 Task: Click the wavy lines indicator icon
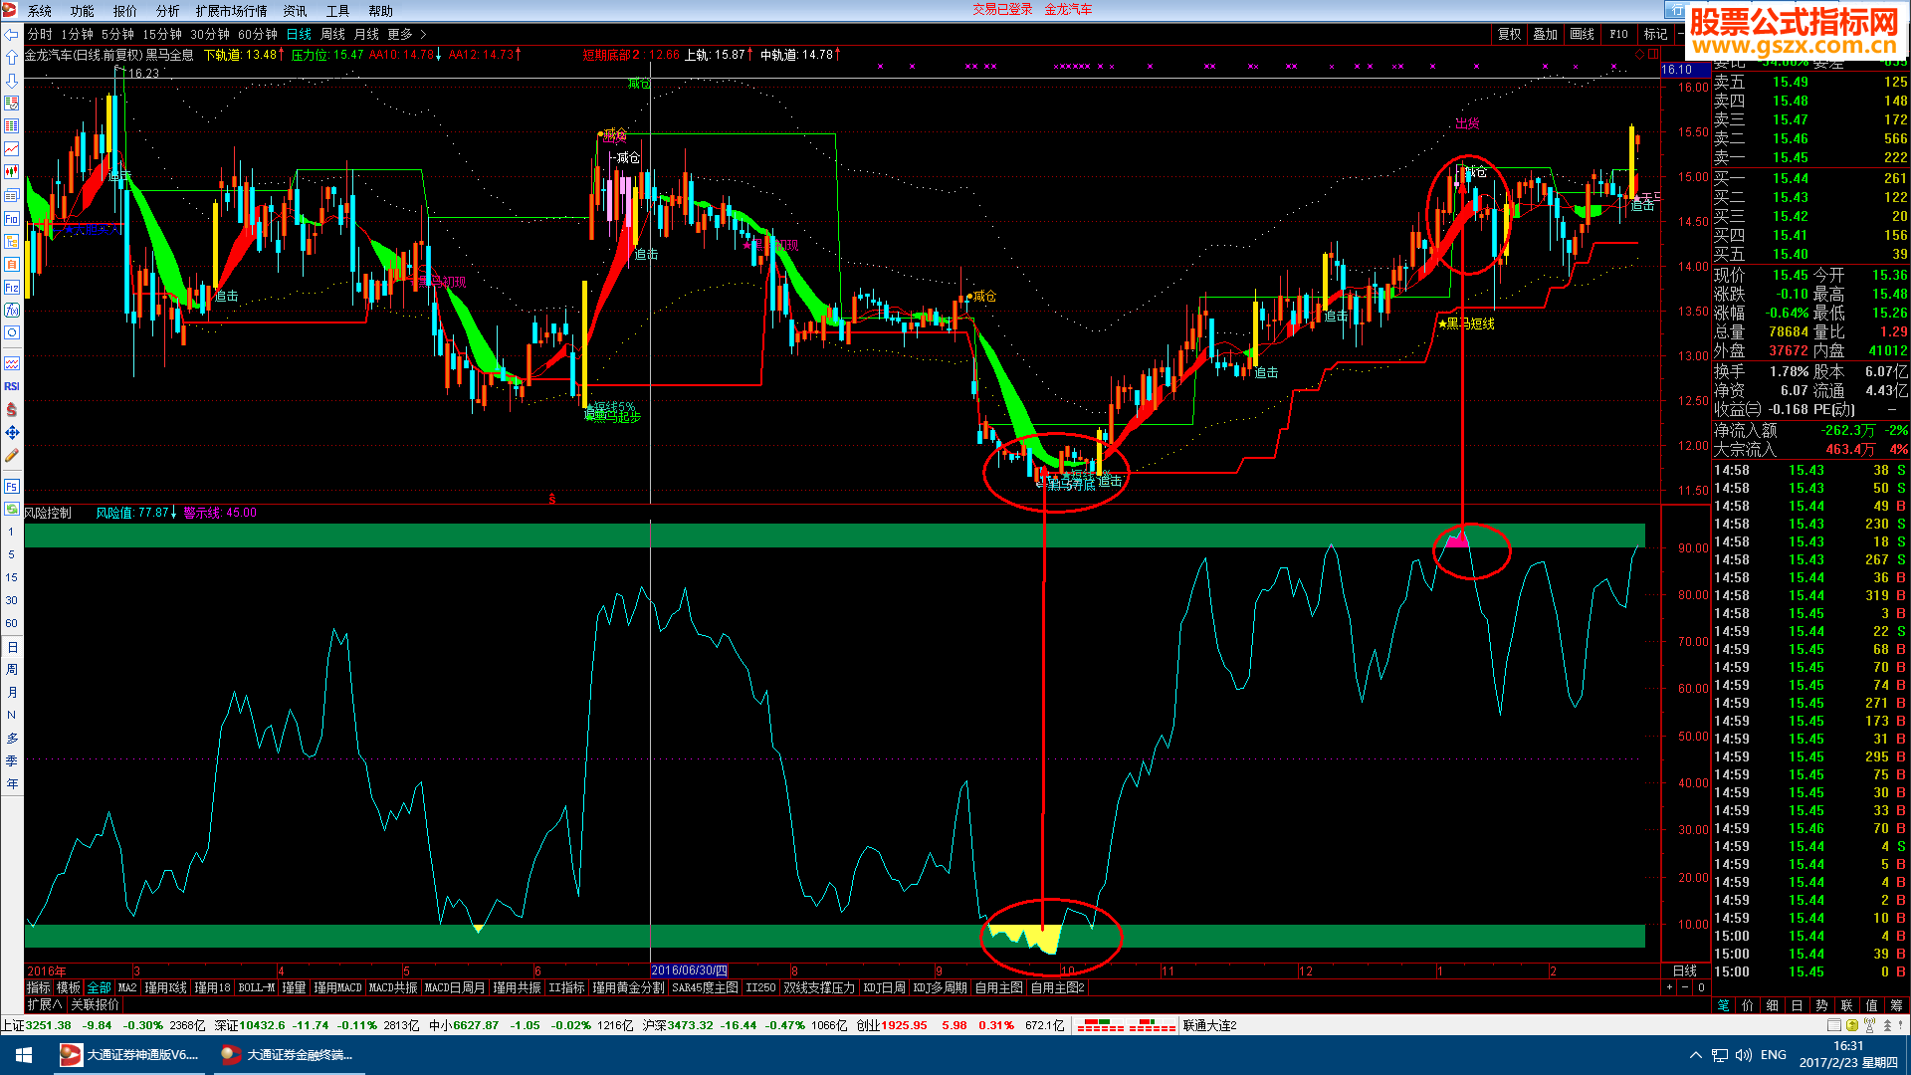click(11, 363)
